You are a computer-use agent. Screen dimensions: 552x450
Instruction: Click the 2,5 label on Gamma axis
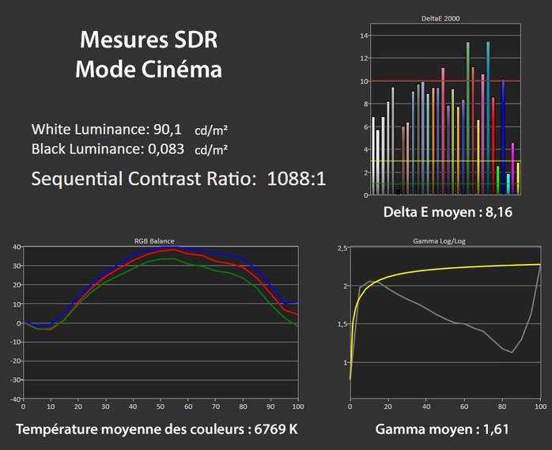tap(342, 248)
